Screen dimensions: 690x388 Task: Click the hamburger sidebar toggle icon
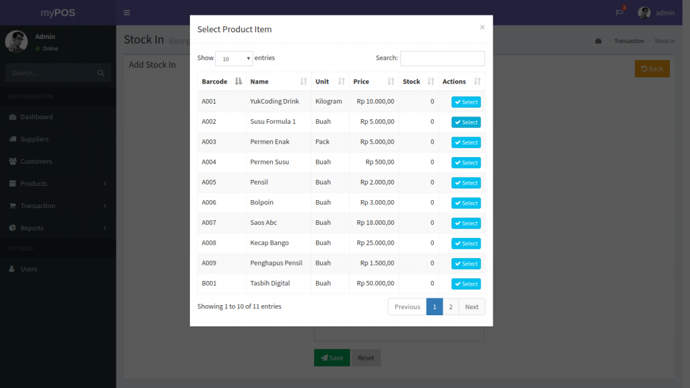click(x=127, y=13)
